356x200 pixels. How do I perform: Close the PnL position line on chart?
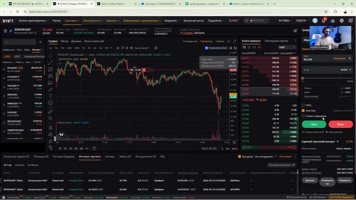pos(151,70)
